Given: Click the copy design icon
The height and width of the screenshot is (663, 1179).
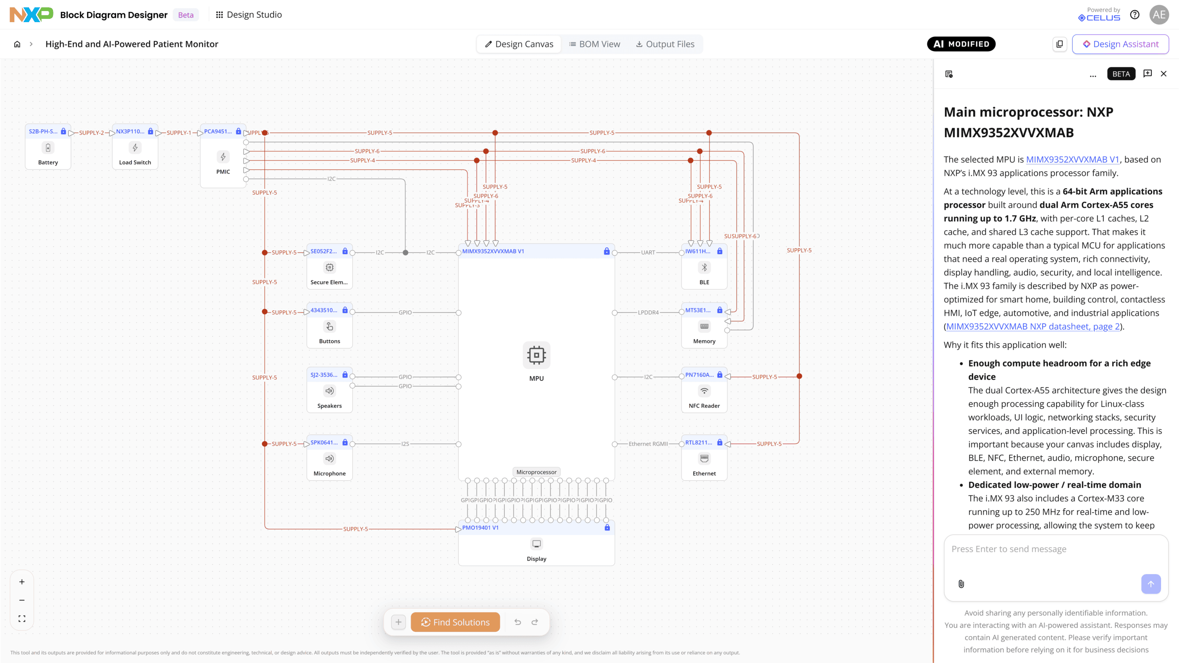Looking at the screenshot, I should [x=1060, y=44].
